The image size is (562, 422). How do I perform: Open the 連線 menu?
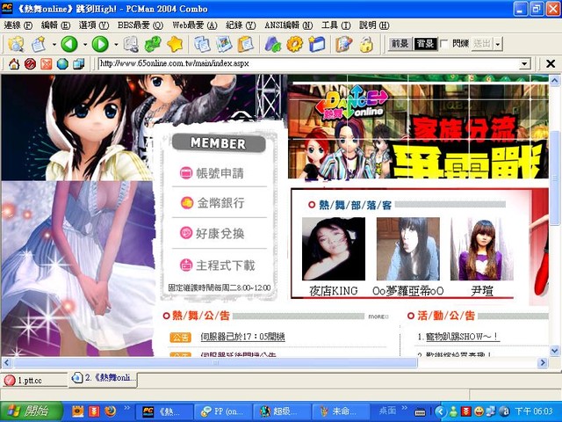[18, 25]
